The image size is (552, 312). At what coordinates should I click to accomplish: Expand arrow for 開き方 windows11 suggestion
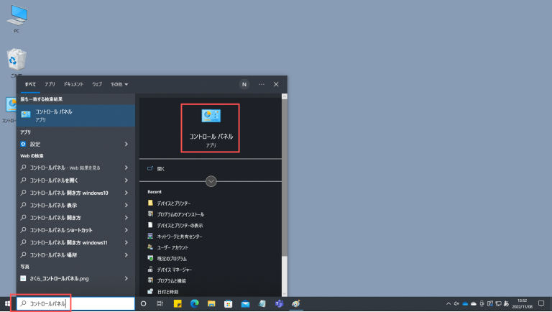pos(126,242)
